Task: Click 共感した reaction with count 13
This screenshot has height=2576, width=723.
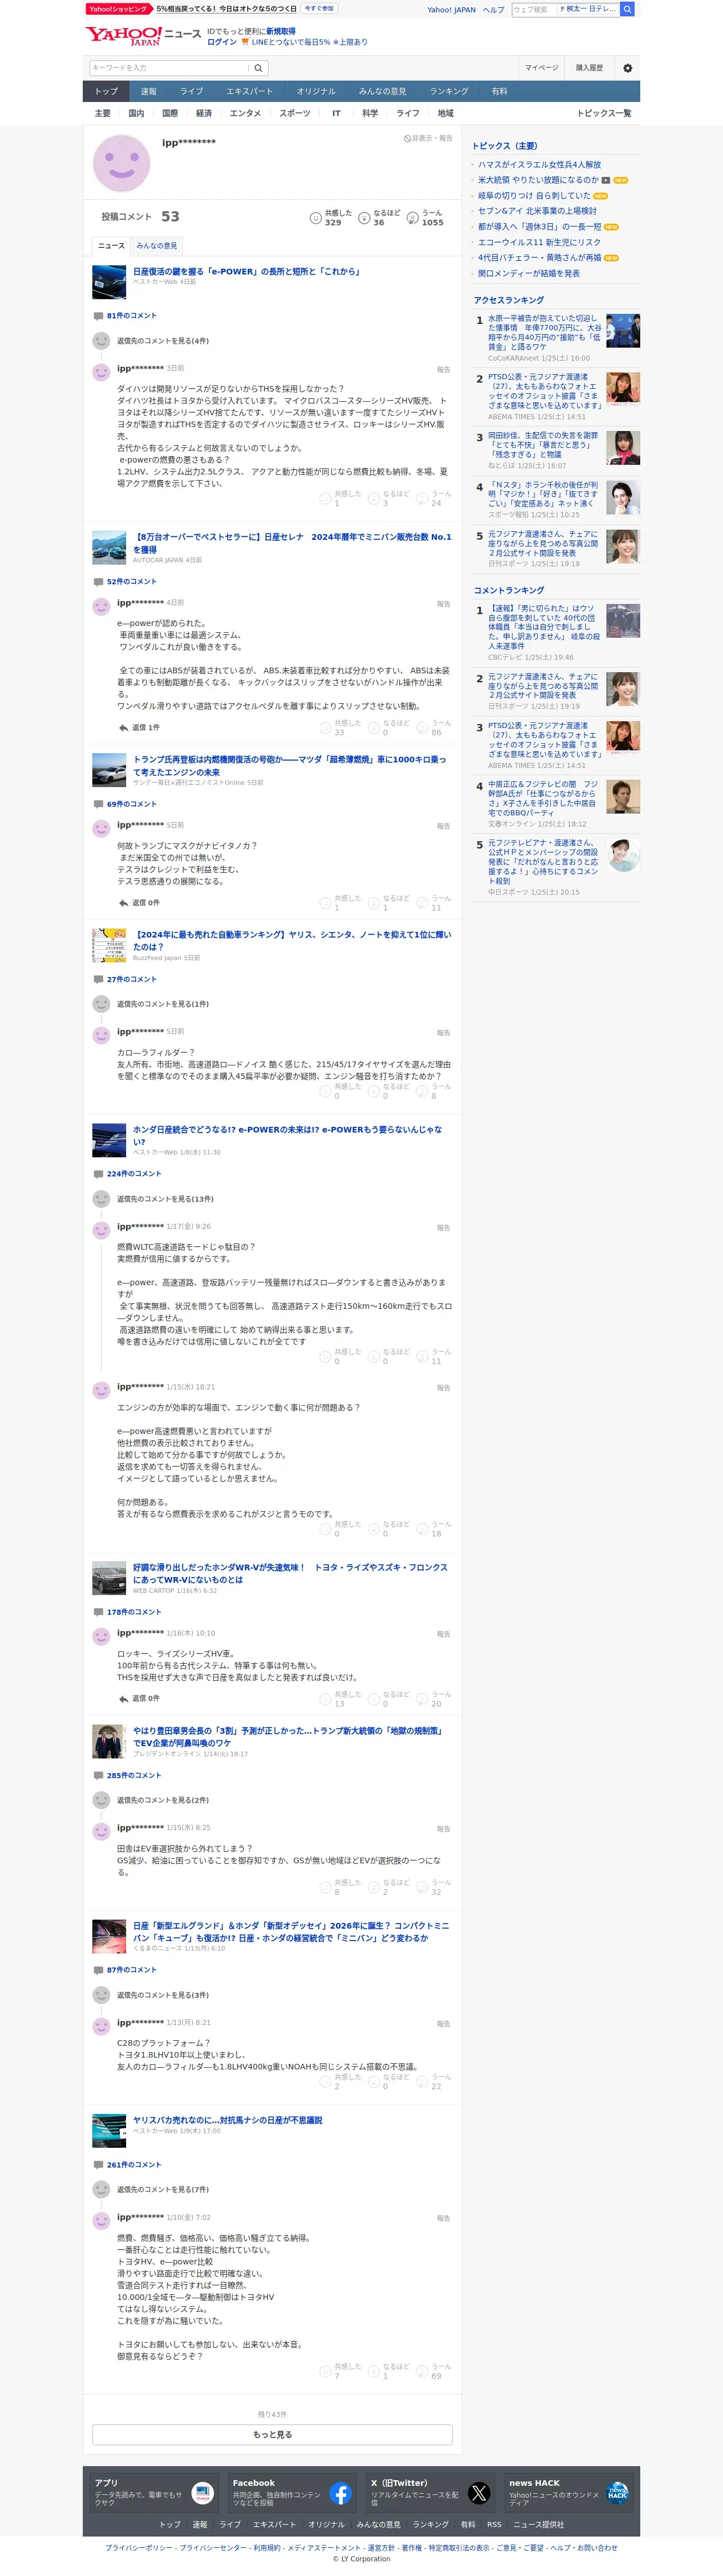Action: tap(340, 1699)
